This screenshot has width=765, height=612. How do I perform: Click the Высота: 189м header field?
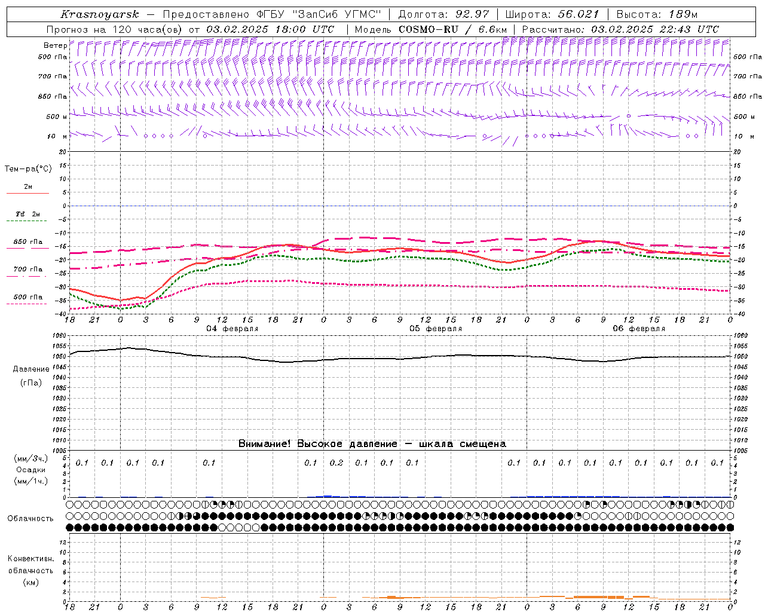pos(657,14)
